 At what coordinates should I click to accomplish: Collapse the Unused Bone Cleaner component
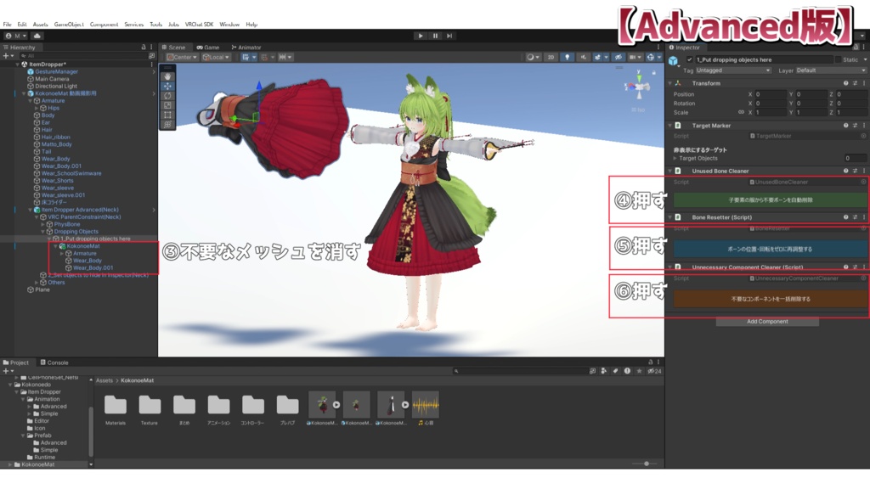[x=670, y=171]
